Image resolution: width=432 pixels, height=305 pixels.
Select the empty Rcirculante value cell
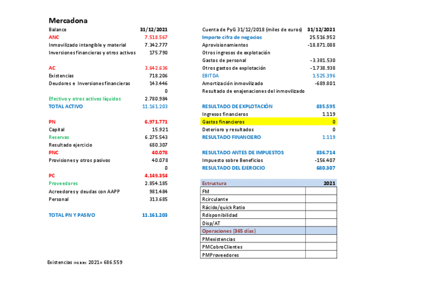(x=320, y=199)
